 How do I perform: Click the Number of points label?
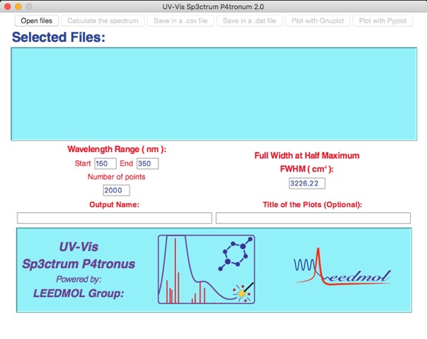tap(116, 176)
